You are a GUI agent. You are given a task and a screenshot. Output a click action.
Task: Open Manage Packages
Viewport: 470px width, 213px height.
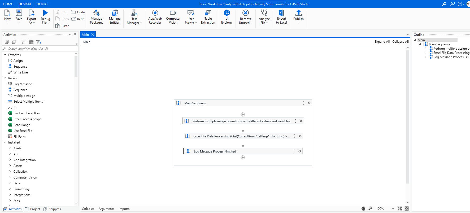96,17
